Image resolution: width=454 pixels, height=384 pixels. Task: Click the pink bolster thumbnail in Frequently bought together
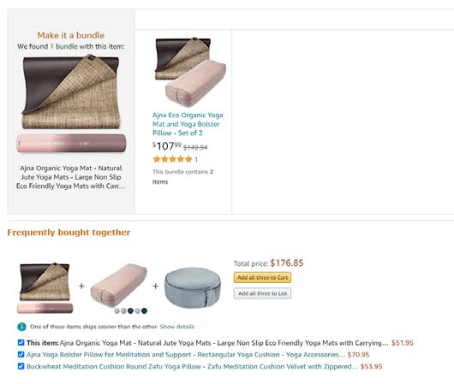tap(119, 285)
